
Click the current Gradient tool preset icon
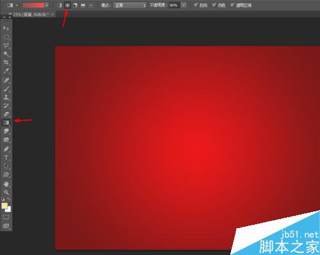[x=10, y=5]
